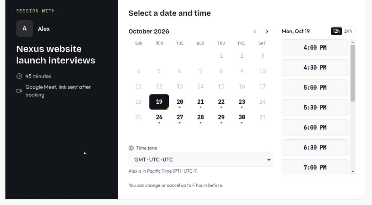Switch to 24h time format
The height and width of the screenshot is (205, 372).
(348, 31)
